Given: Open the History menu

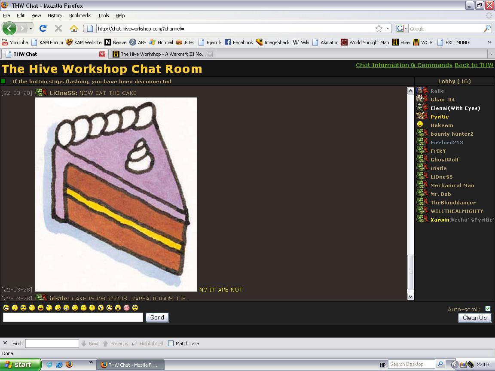Looking at the screenshot, I should (55, 15).
